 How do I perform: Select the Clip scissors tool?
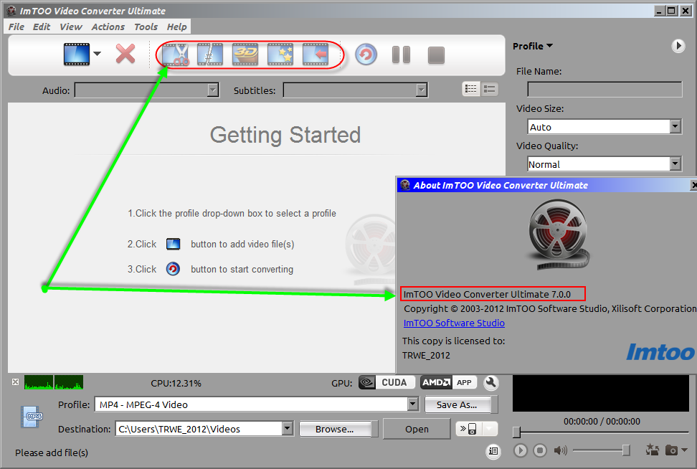click(x=175, y=55)
